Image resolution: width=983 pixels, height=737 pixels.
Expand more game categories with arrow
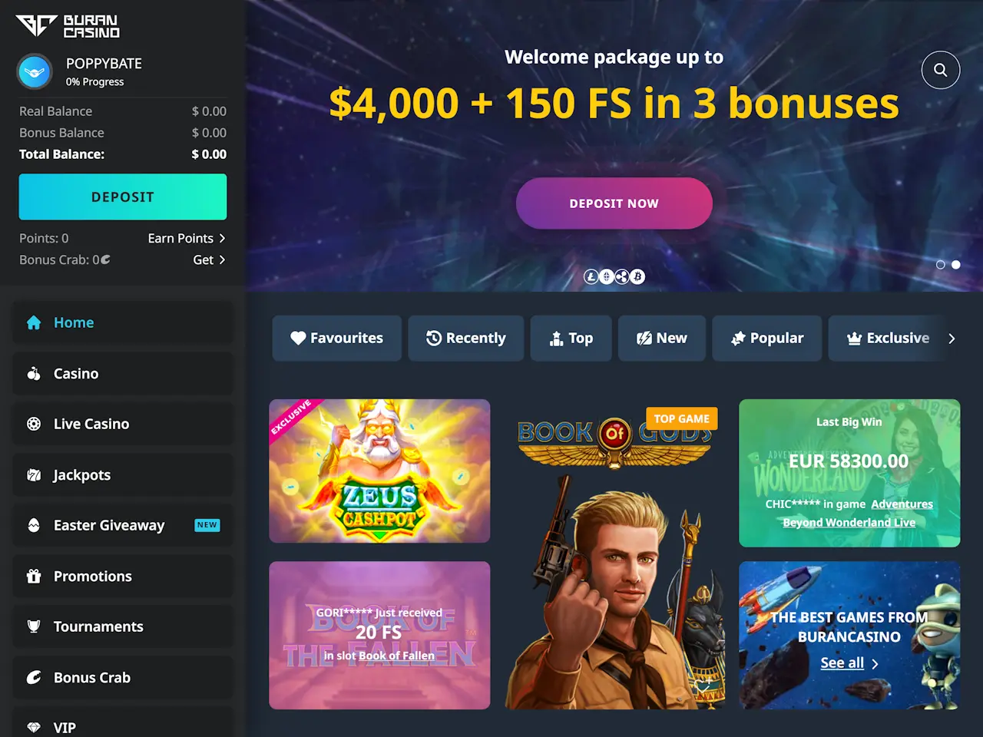[x=952, y=339]
